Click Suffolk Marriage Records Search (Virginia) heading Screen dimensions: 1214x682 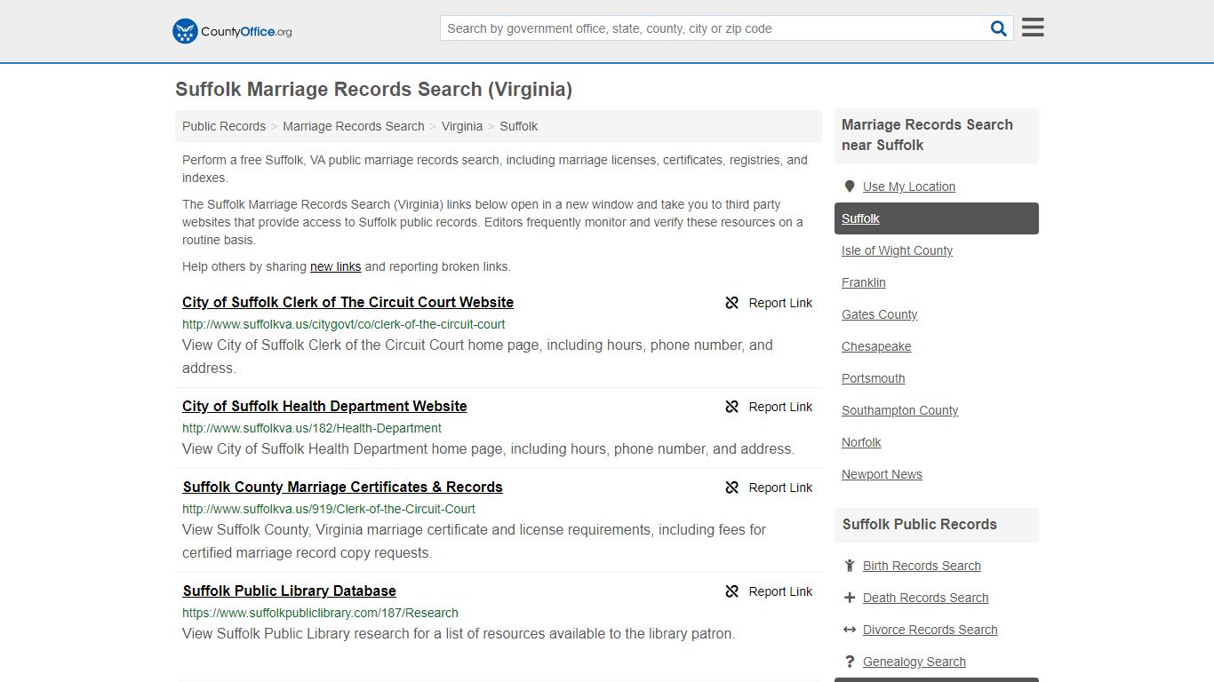(x=373, y=90)
